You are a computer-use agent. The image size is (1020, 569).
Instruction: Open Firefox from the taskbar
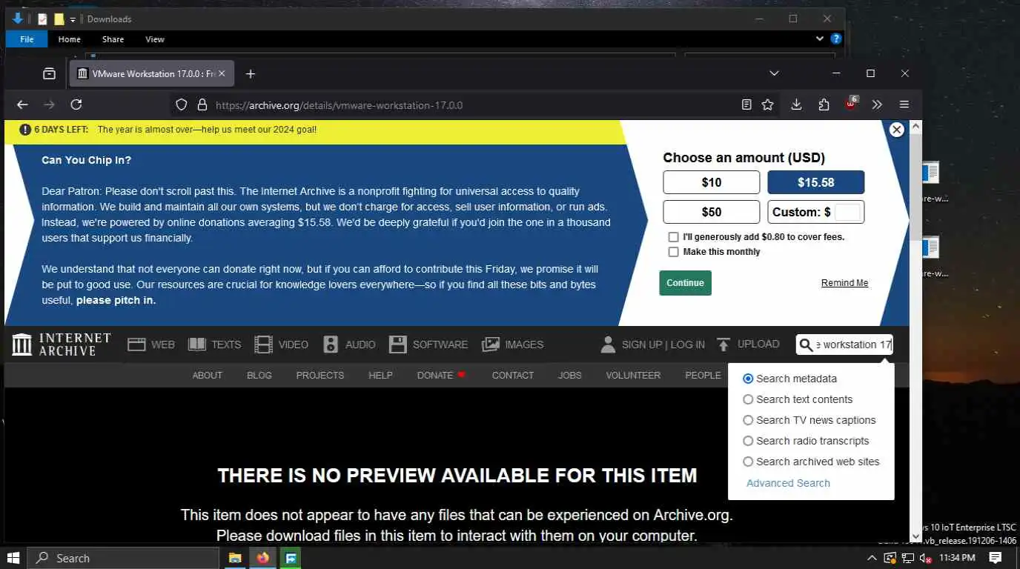tap(262, 558)
